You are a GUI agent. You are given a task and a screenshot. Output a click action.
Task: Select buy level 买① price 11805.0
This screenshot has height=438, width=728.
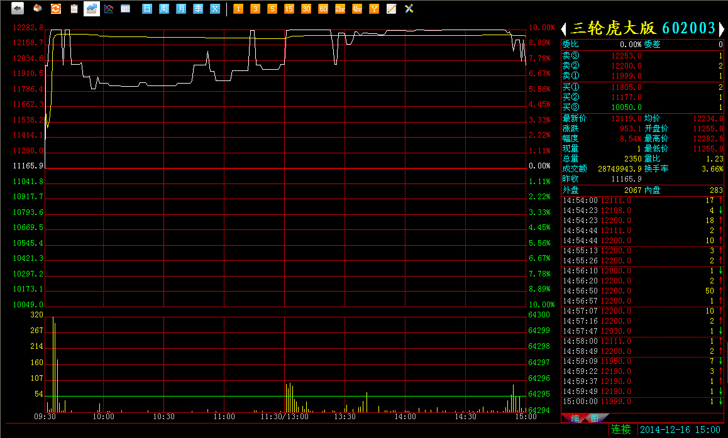click(x=626, y=87)
